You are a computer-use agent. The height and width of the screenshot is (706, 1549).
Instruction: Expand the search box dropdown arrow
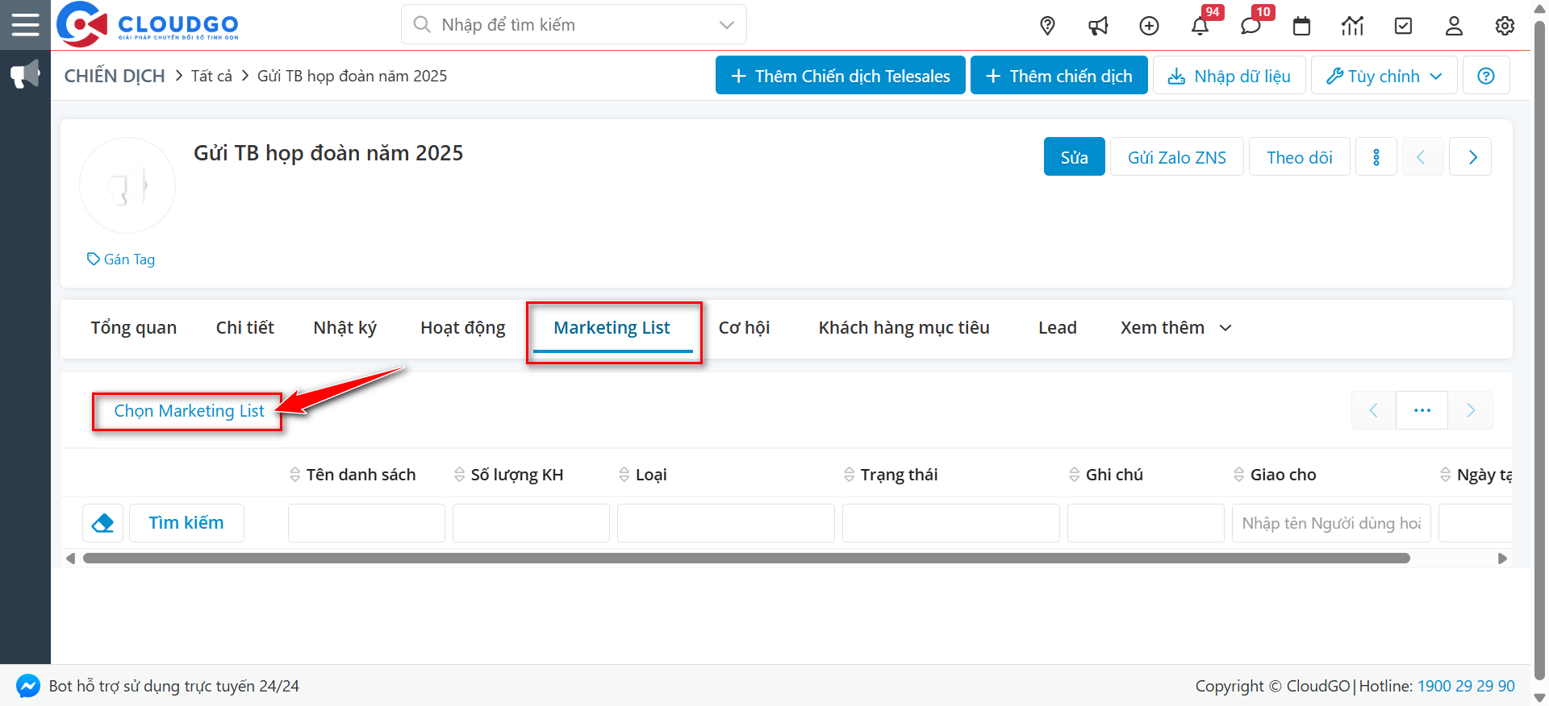(726, 25)
